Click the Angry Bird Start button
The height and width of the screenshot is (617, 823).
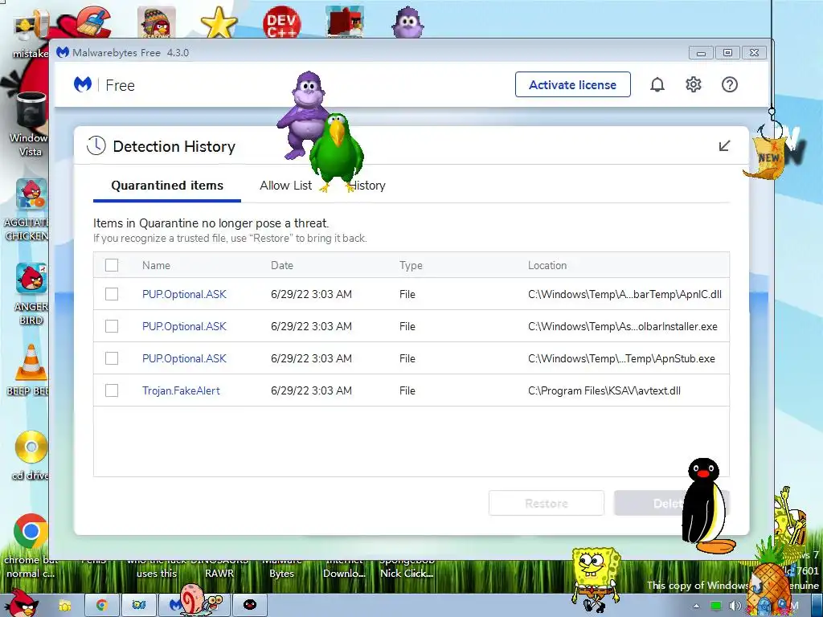pos(22,603)
